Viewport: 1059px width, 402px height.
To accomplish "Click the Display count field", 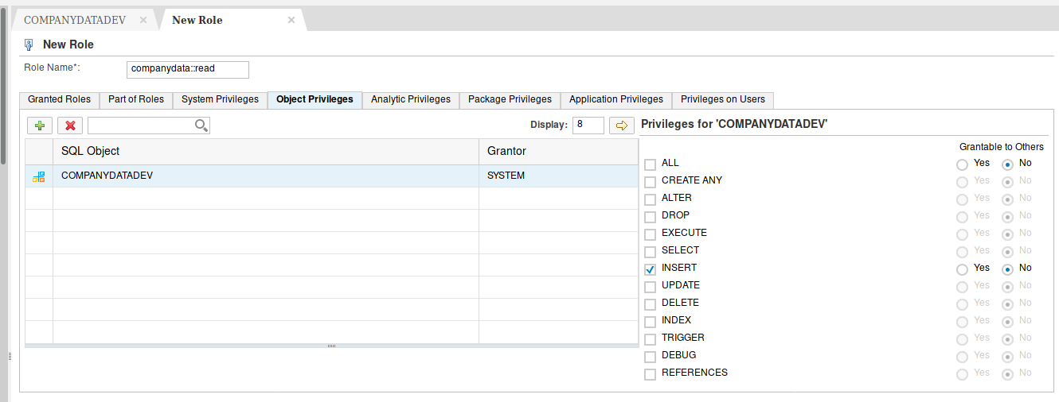I will pyautogui.click(x=588, y=125).
